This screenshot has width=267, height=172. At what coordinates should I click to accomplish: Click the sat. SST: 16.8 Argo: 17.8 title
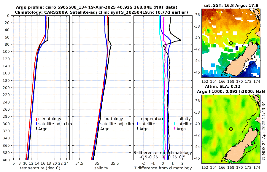coord(231,5)
